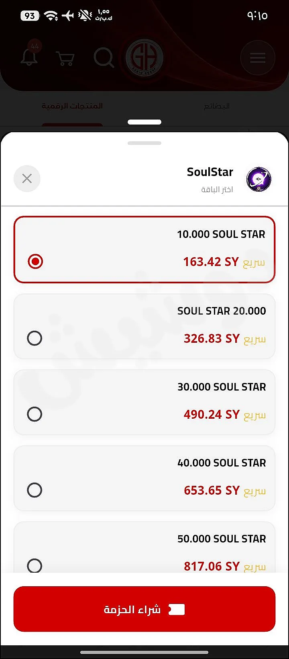Select the 50.000 SOUL STAR radio button
Viewport: 289px width, 659px height.
35,566
